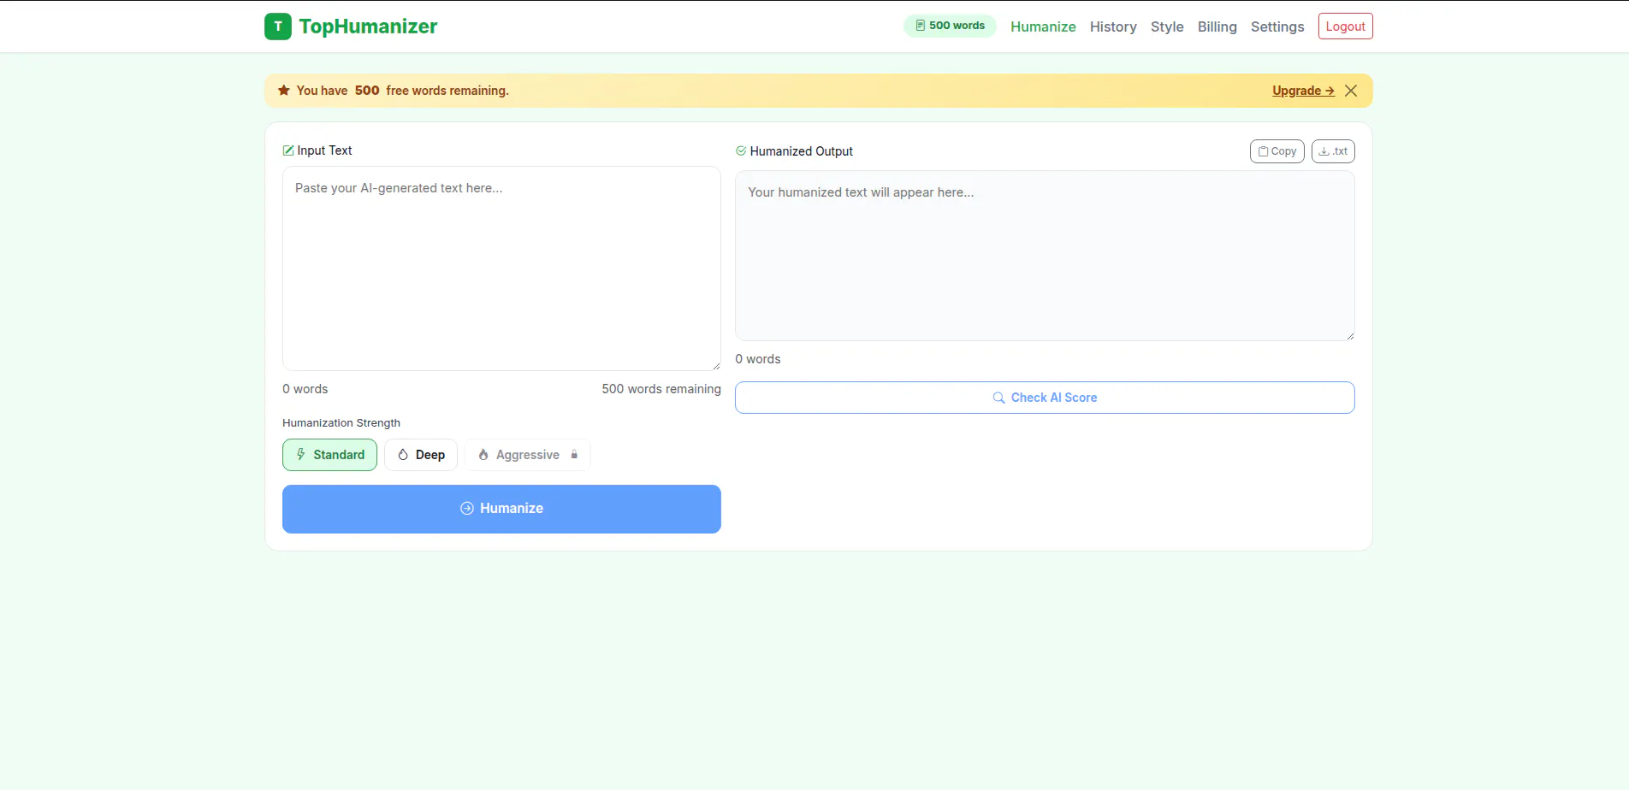Click the output textarea resize handle
The width and height of the screenshot is (1629, 790).
point(1350,336)
